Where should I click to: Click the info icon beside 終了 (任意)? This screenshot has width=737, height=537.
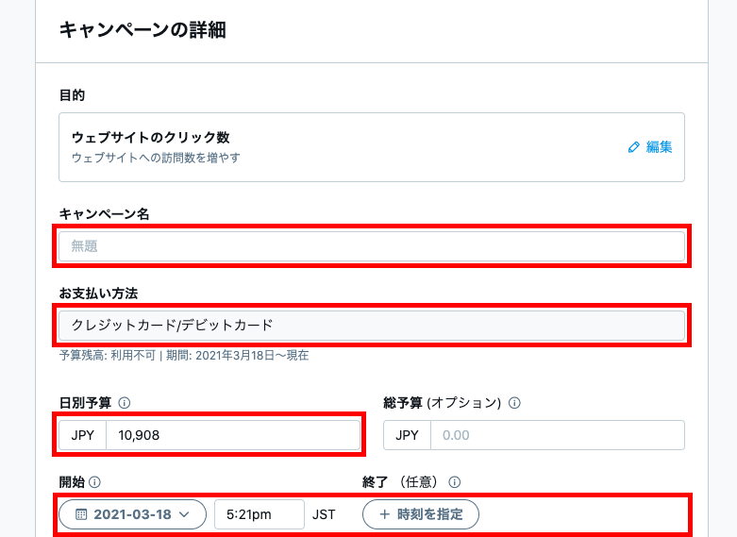pyautogui.click(x=454, y=482)
